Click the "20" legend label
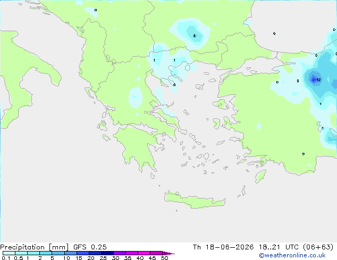Viewport: 337px width, 260px height. tap(91, 258)
